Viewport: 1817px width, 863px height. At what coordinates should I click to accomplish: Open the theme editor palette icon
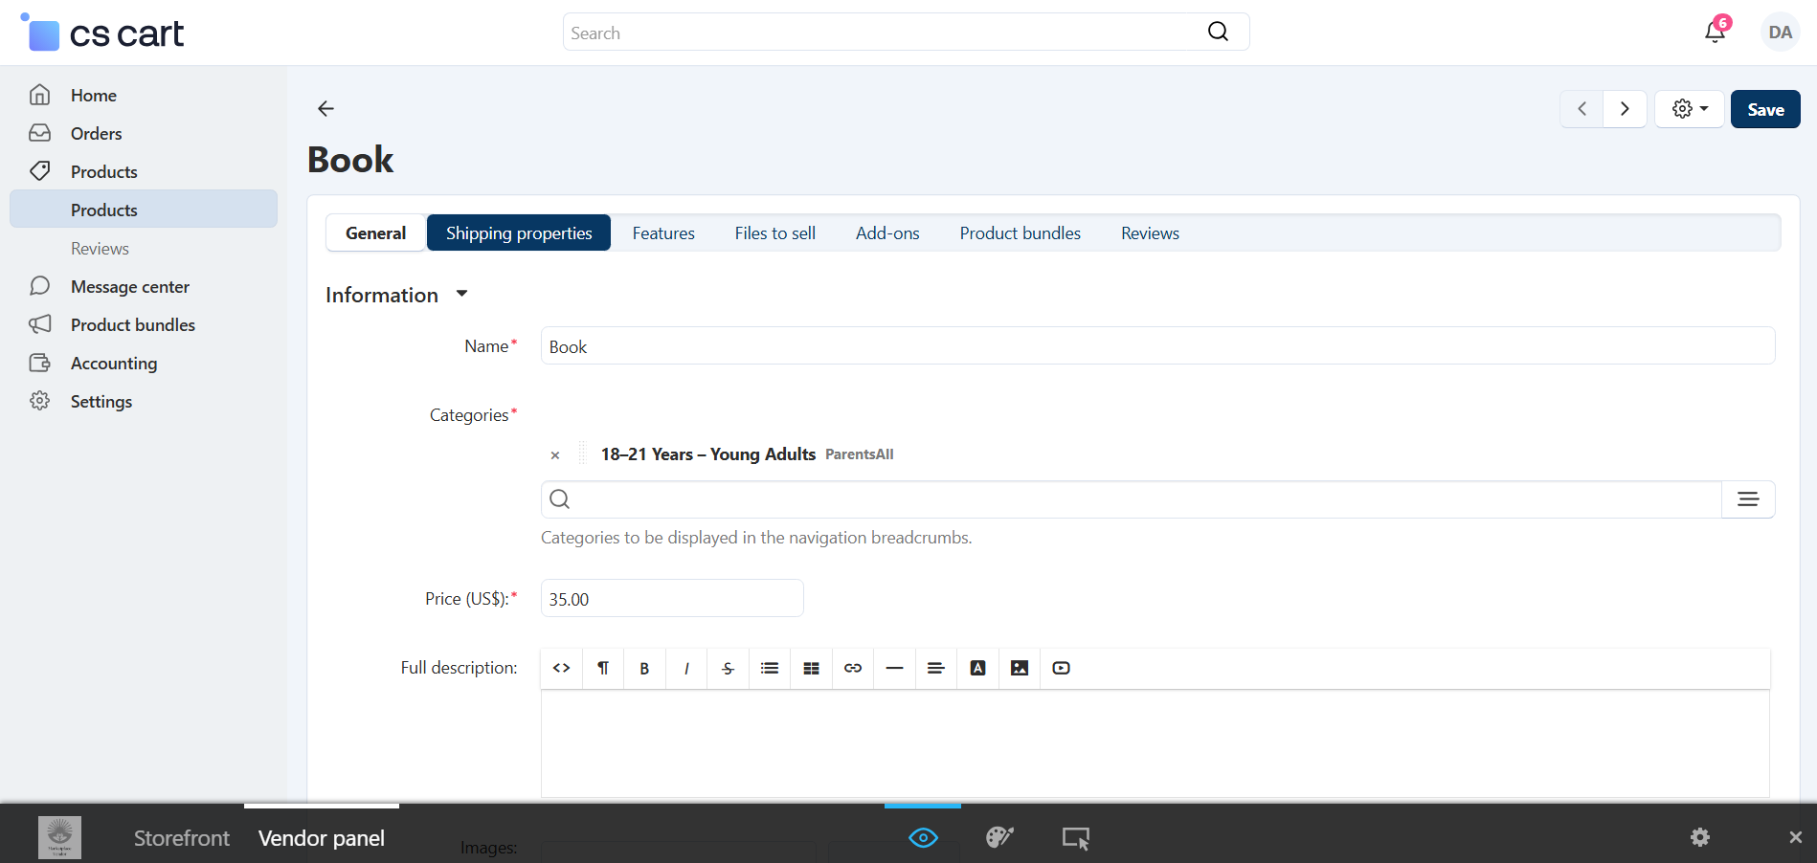pyautogui.click(x=998, y=838)
